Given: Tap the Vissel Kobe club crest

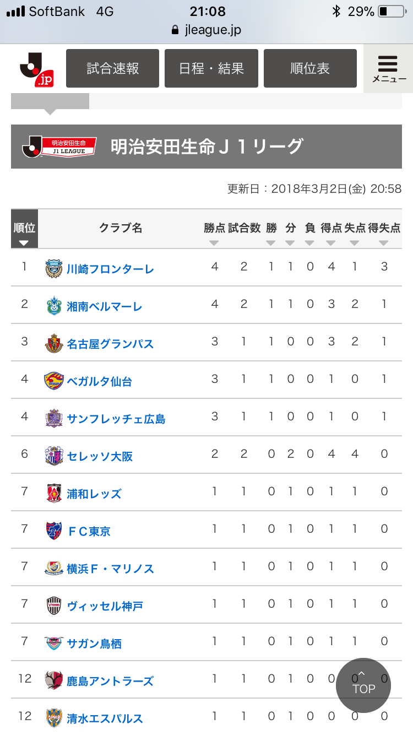Looking at the screenshot, I should [54, 606].
